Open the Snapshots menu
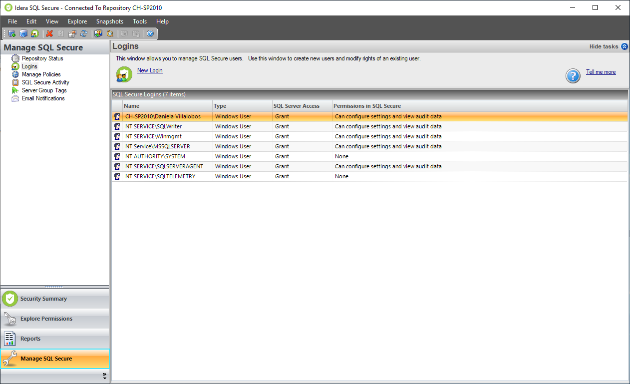The width and height of the screenshot is (630, 384). point(110,21)
